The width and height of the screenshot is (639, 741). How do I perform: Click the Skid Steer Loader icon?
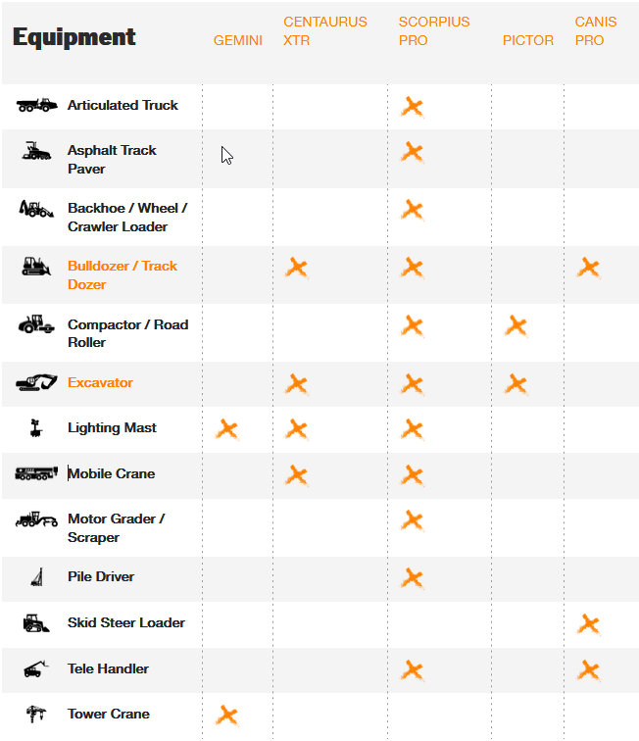pos(36,622)
